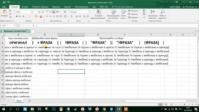Switch to Разметка страницы ribbon tab

click(x=40, y=7)
